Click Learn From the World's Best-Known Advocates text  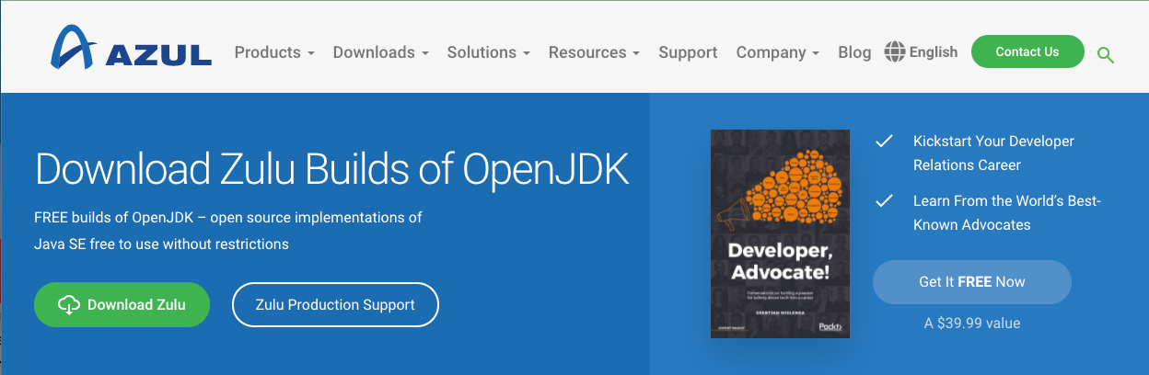point(1006,212)
